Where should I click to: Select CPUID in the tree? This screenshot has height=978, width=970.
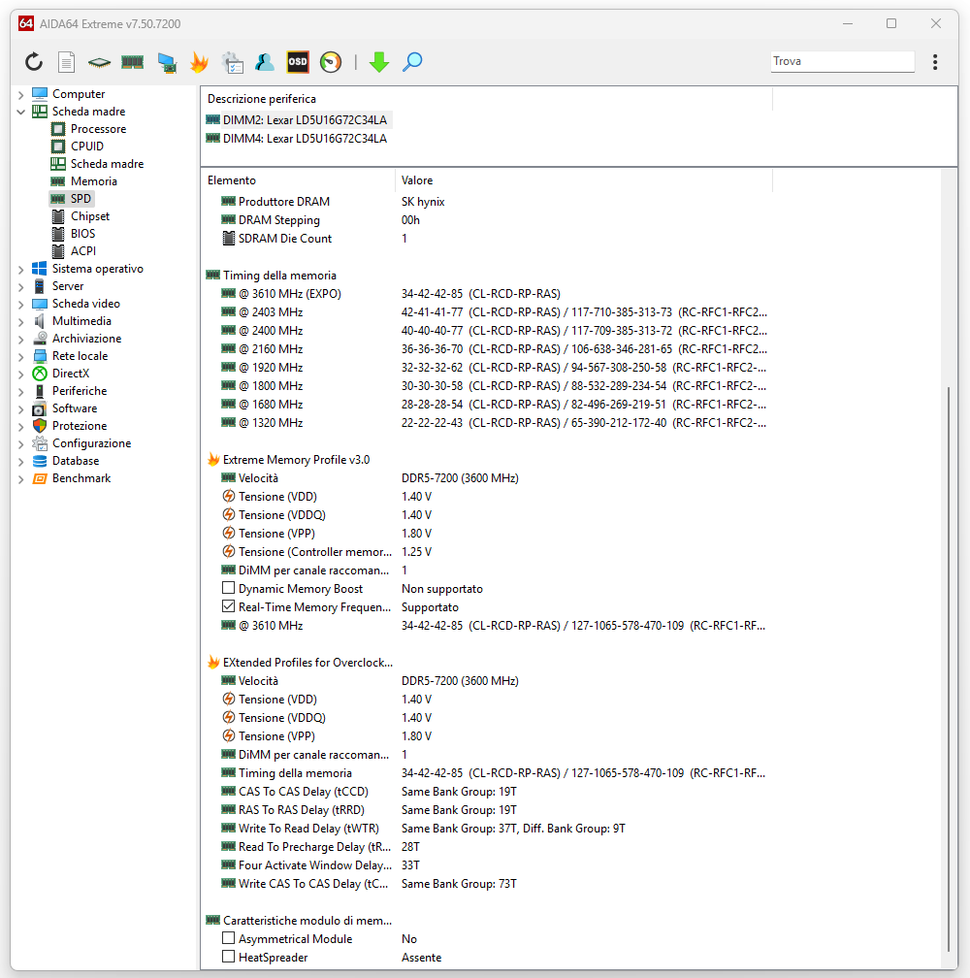[x=86, y=146]
